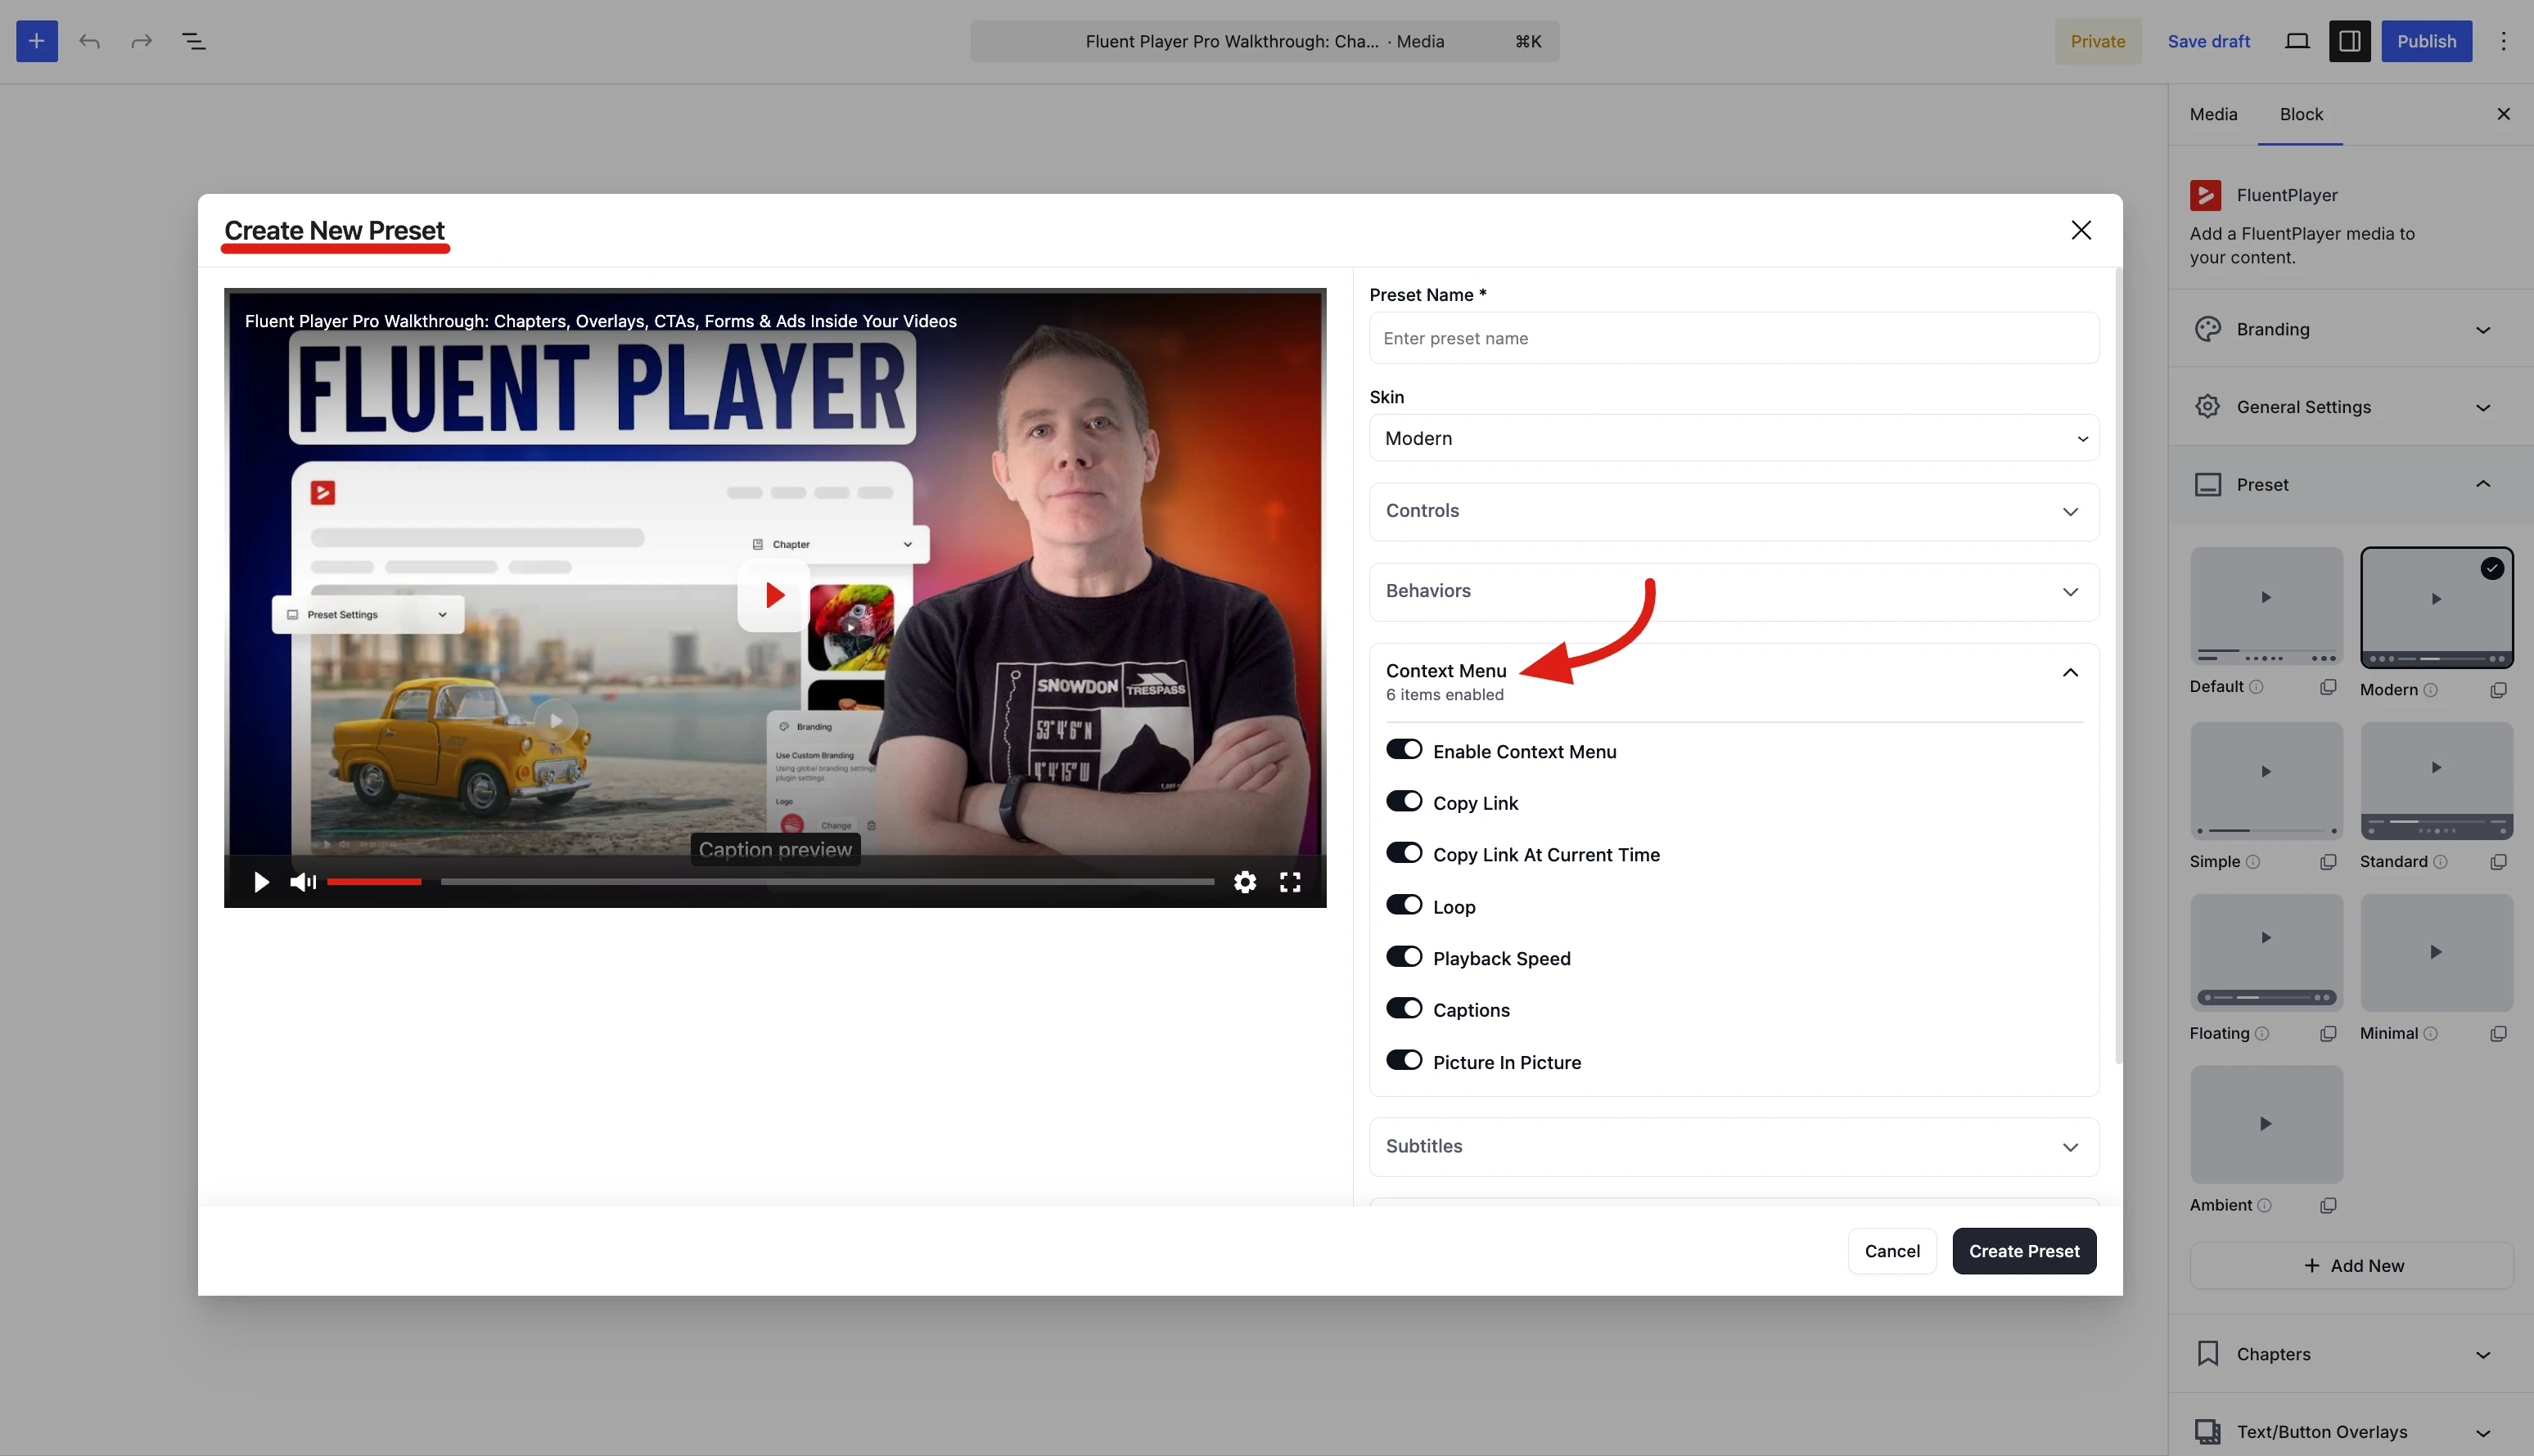The width and height of the screenshot is (2534, 1456).
Task: Expand the Text/Button Overlays panel
Action: [2350, 1432]
